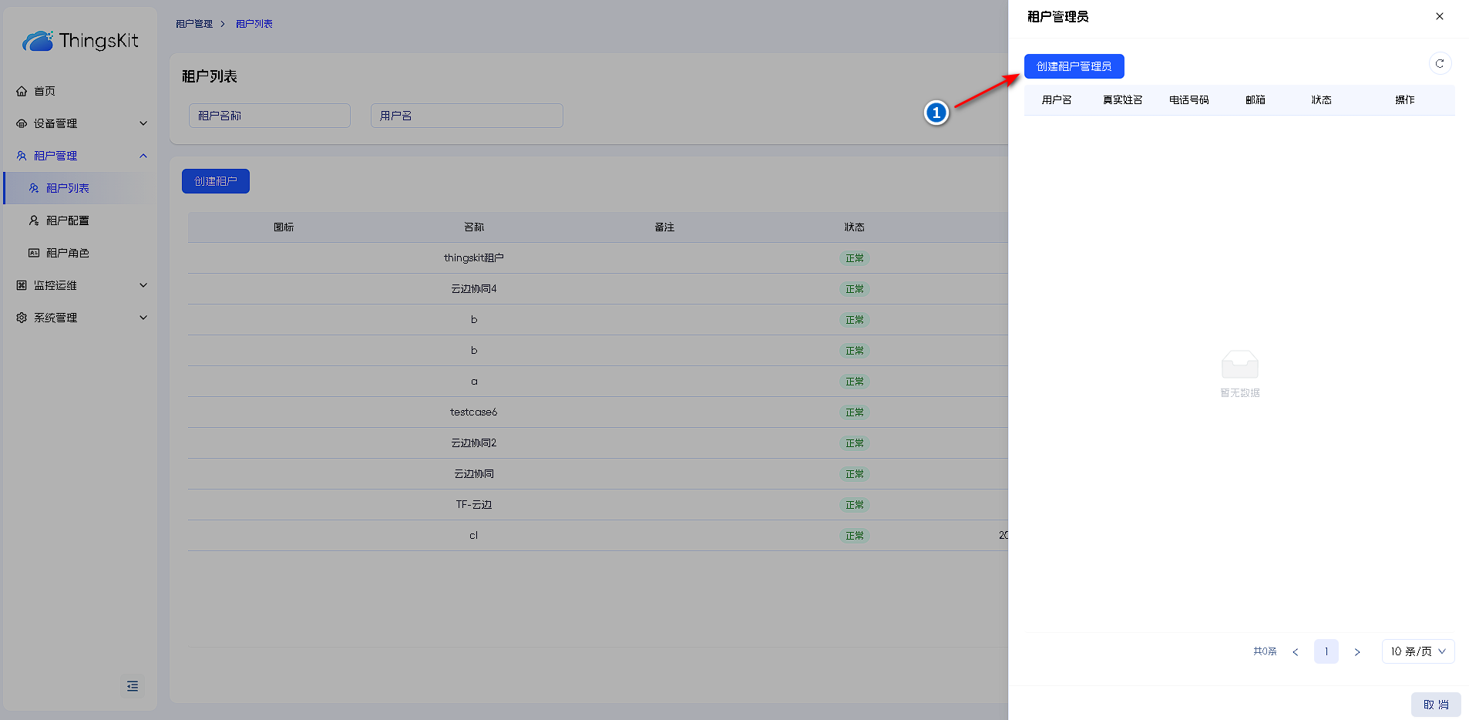Go to next page arrow in pagination
The height and width of the screenshot is (720, 1469).
point(1356,652)
